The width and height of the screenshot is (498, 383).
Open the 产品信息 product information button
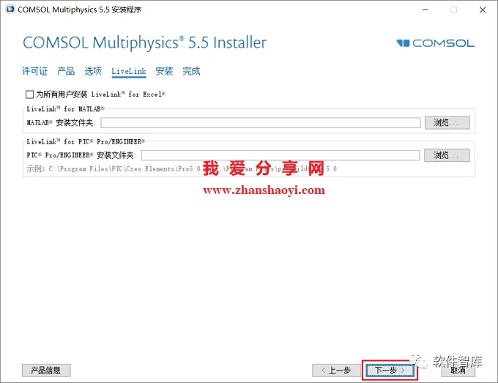pos(46,371)
